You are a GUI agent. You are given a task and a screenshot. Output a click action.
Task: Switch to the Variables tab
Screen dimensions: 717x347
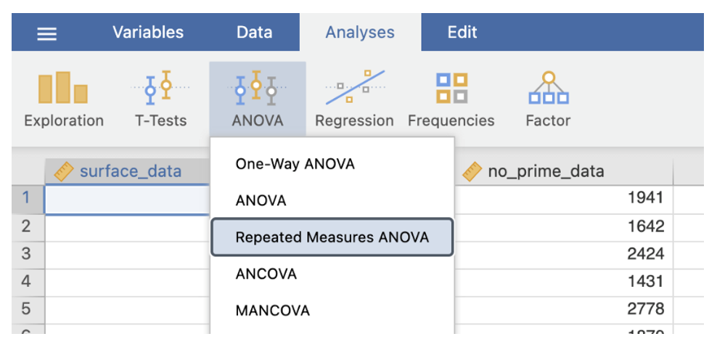(148, 33)
